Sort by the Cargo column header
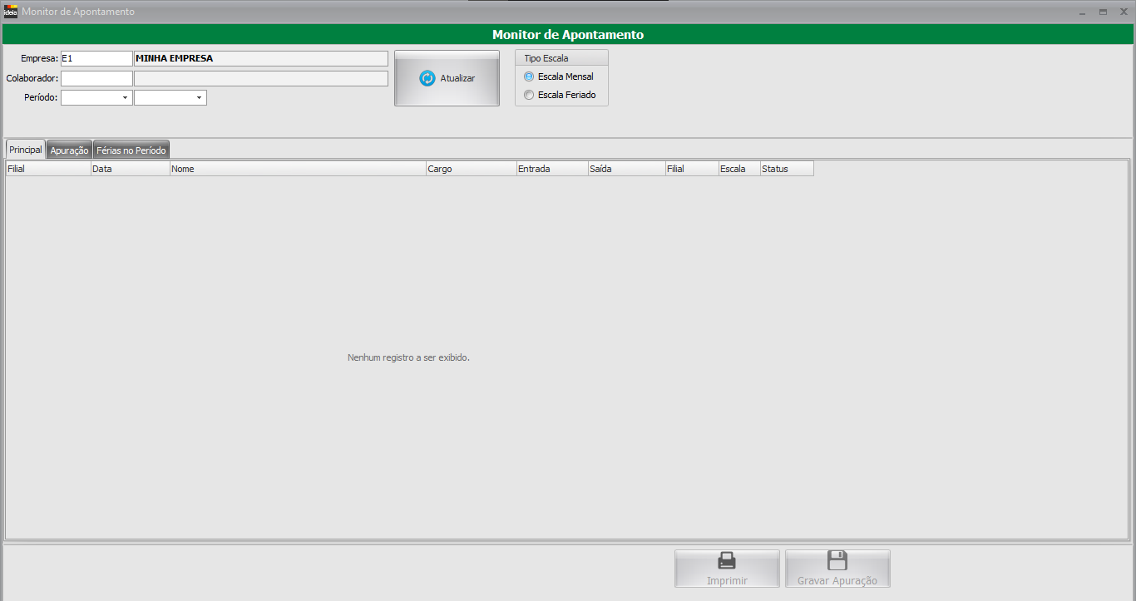1136x601 pixels. click(471, 169)
